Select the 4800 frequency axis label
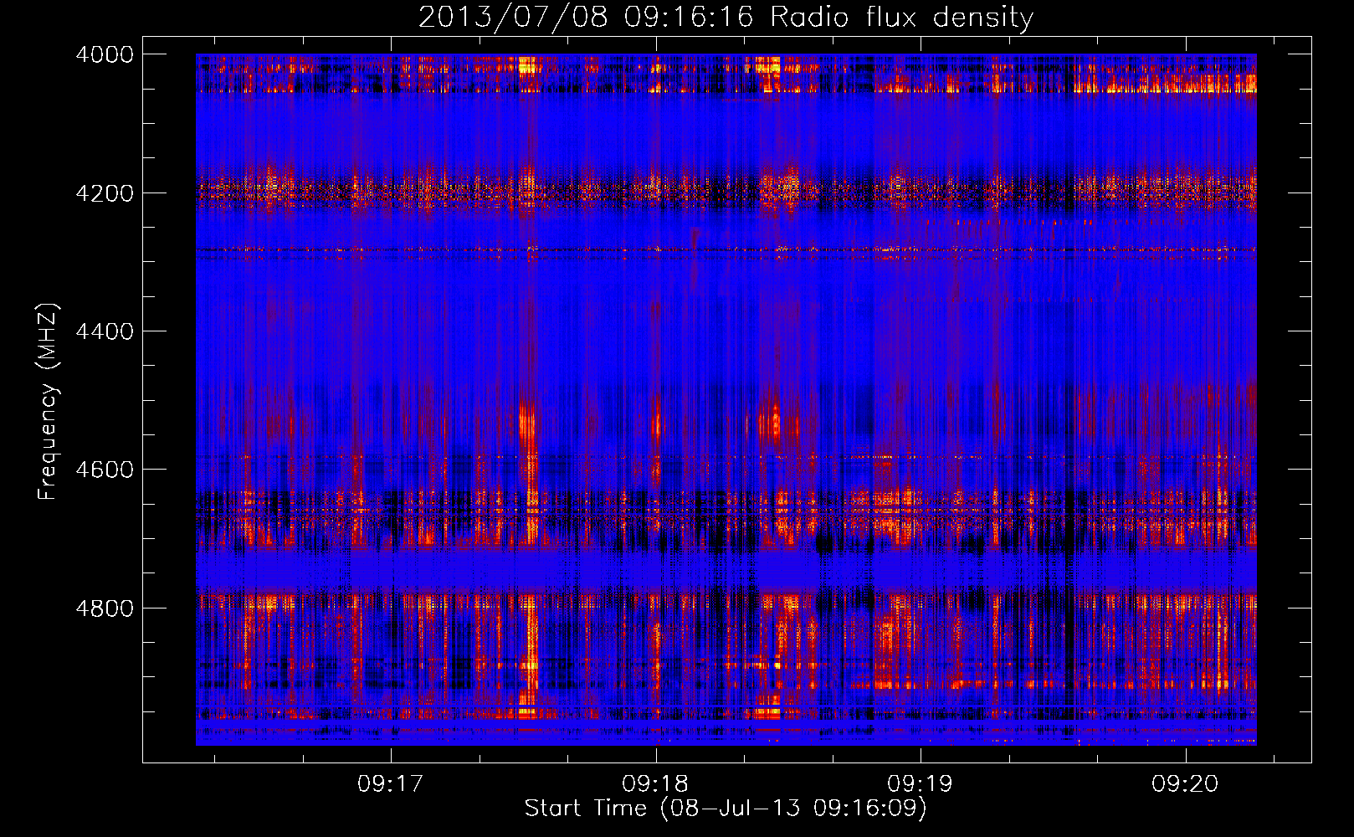Screen dimensions: 1354x837 coord(105,608)
